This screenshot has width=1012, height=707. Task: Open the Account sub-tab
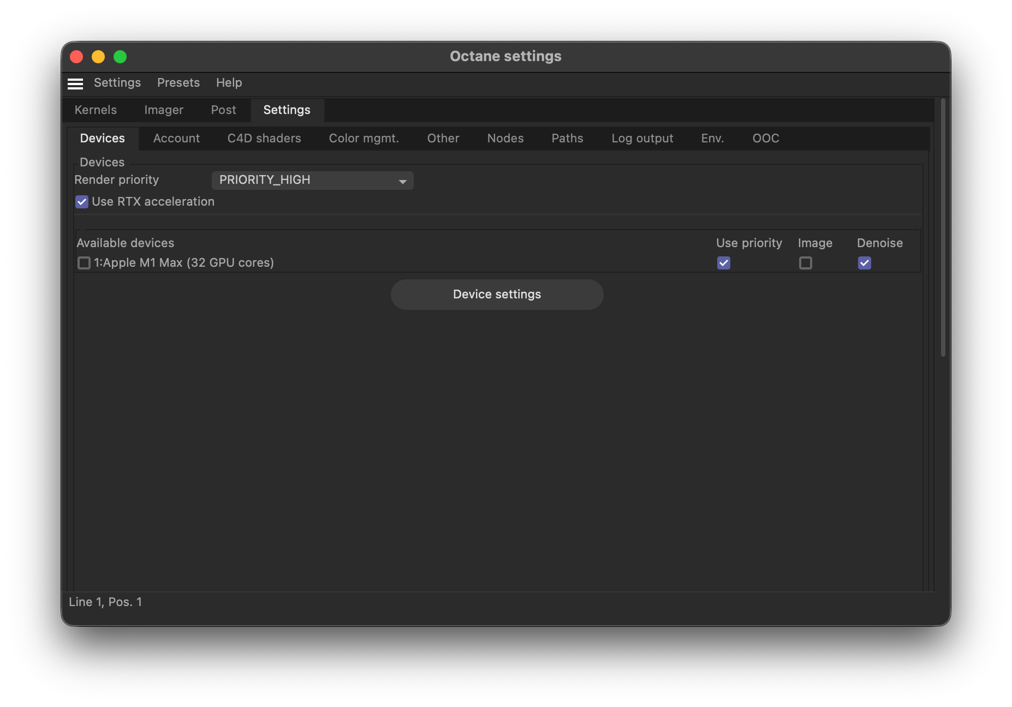pos(177,139)
